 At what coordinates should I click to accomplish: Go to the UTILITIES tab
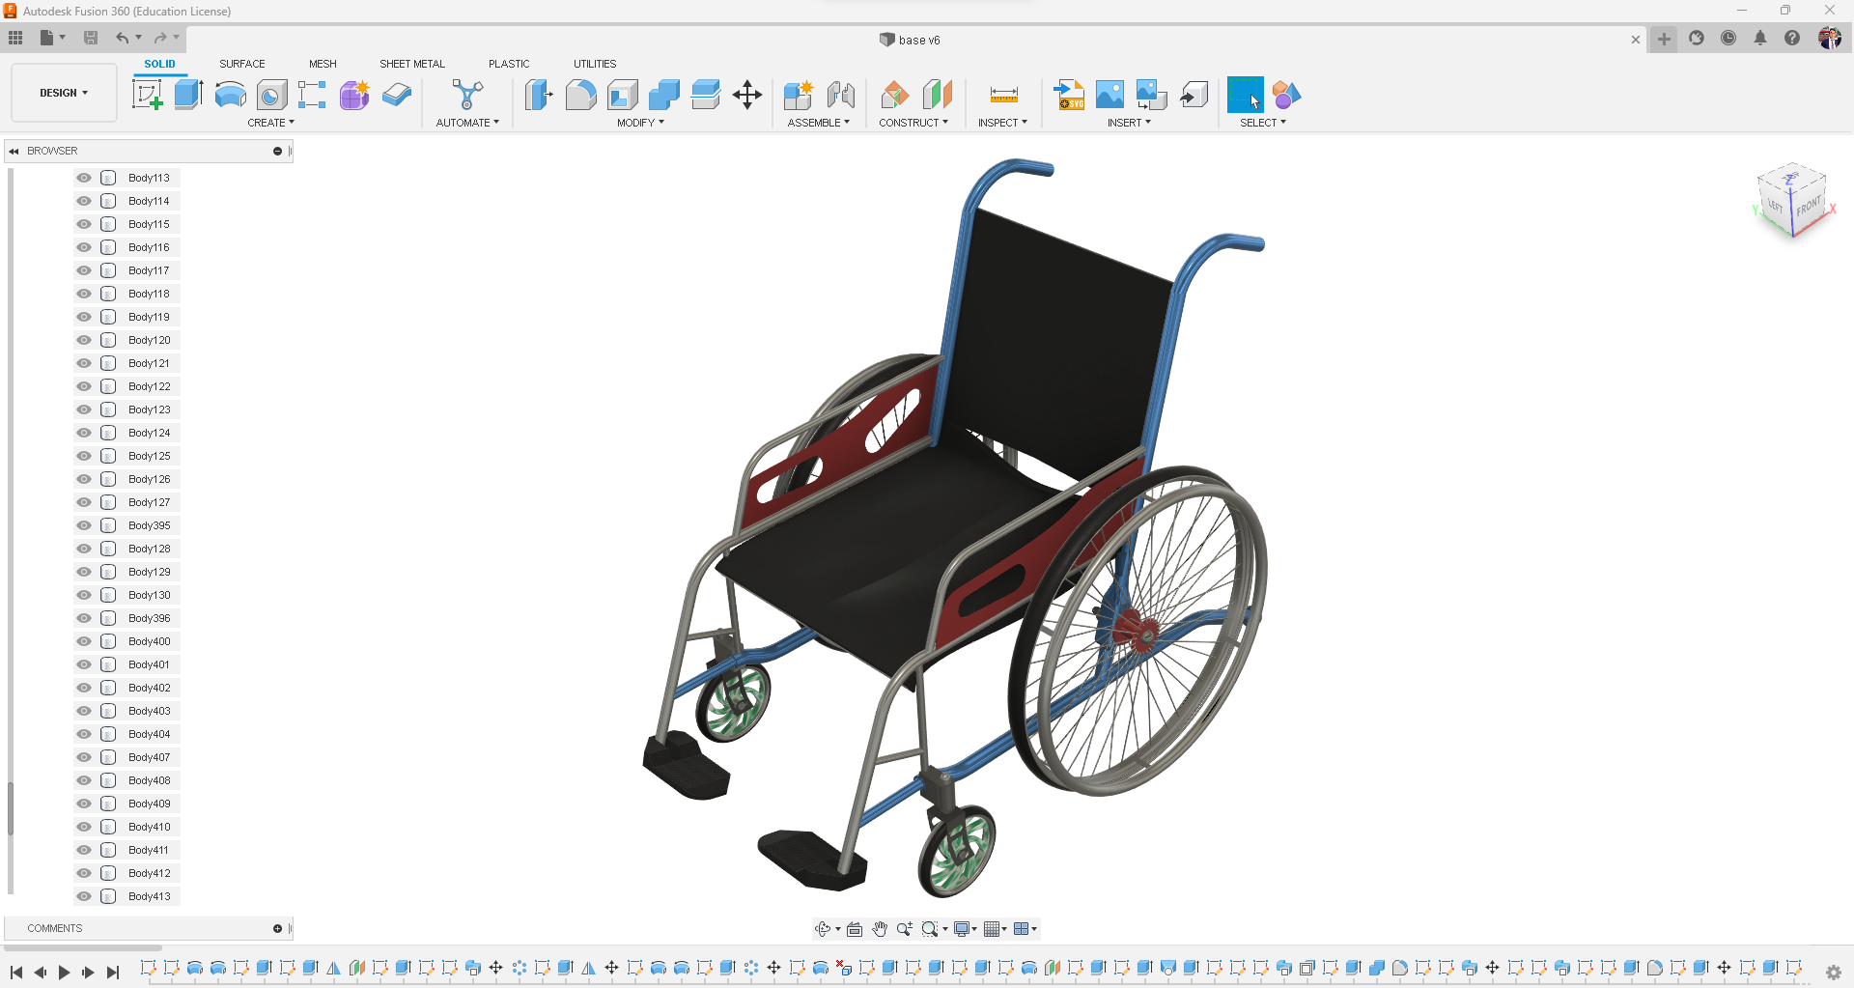595,64
